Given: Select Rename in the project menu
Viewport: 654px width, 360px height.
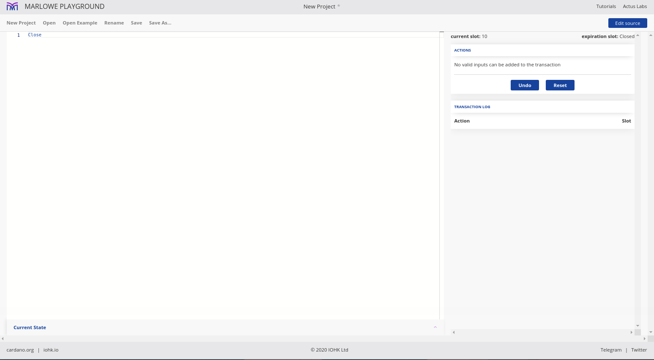Looking at the screenshot, I should pos(114,23).
